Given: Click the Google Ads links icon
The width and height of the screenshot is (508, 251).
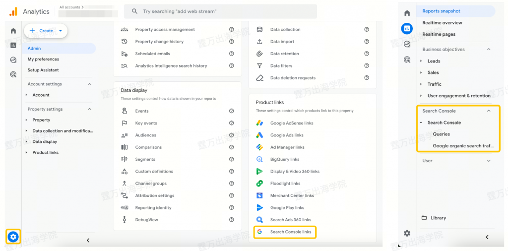Looking at the screenshot, I should tap(259, 135).
